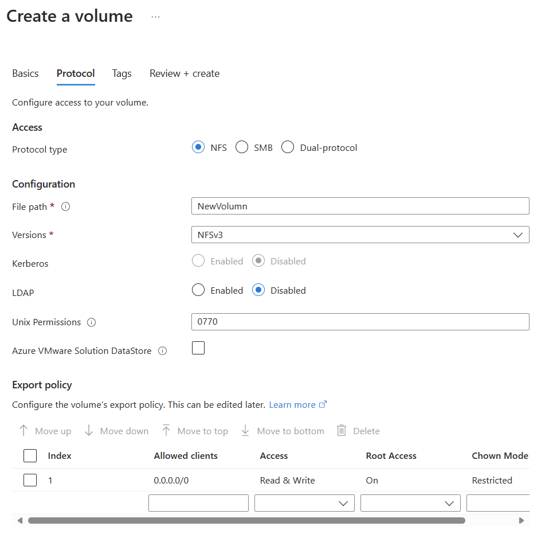Click the Chown Mode column header
557x534 pixels.
pos(500,456)
